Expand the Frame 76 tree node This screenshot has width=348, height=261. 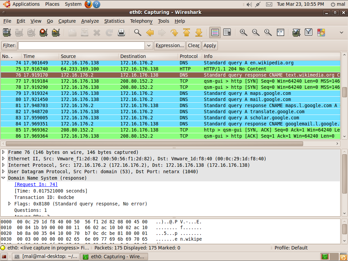[x=3, y=153]
